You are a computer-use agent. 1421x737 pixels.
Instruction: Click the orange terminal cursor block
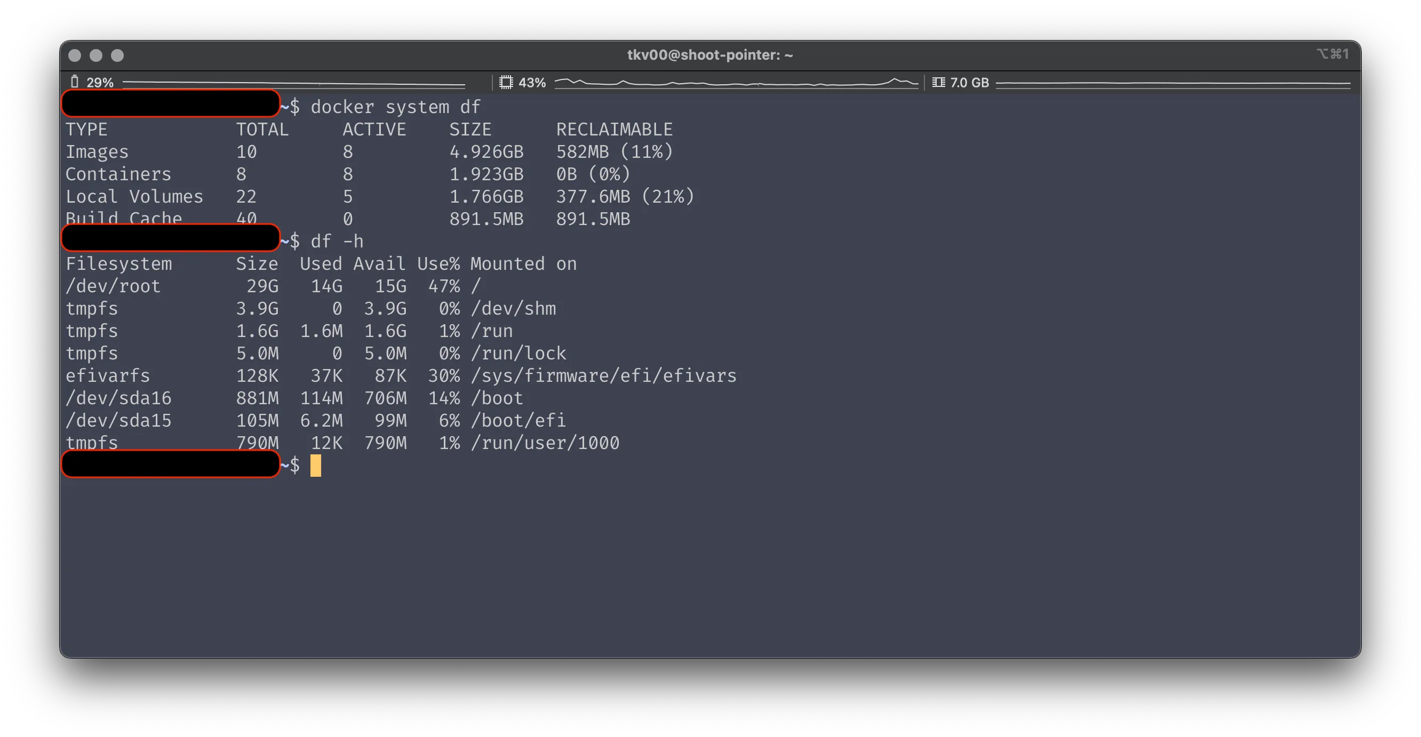click(x=316, y=466)
